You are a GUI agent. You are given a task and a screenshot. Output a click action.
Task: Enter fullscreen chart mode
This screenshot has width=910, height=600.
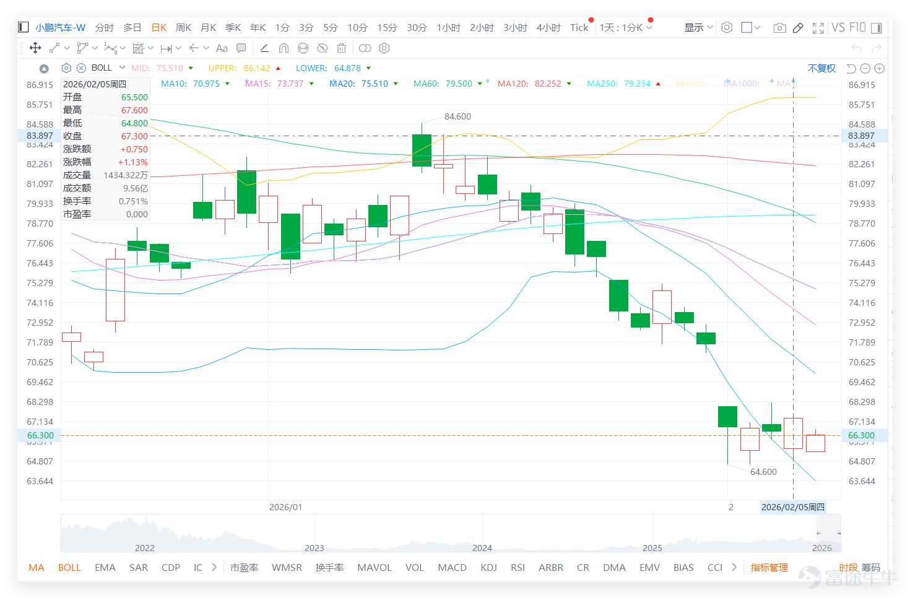click(x=818, y=28)
